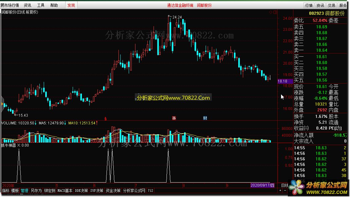Click the date label 2020/09/17/四

tap(262, 185)
